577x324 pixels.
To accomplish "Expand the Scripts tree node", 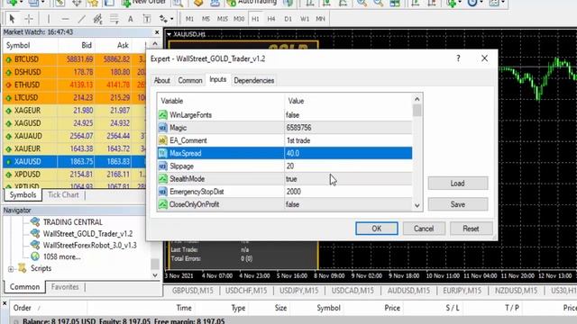I will [x=11, y=269].
